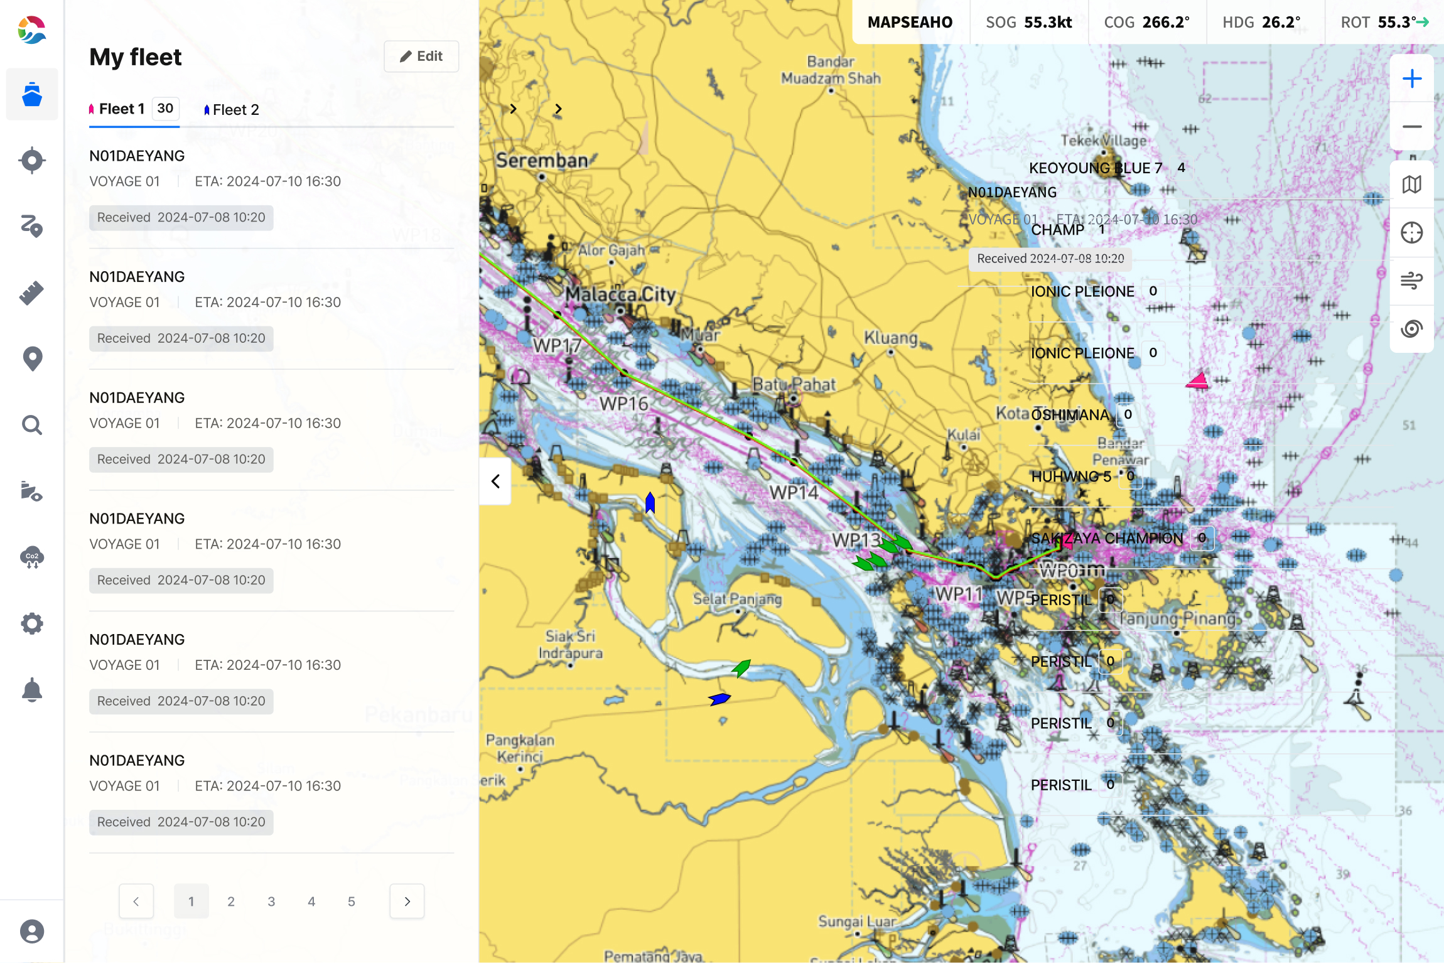Click the HDG 26.2° reading
1444x963 pixels.
click(1261, 22)
